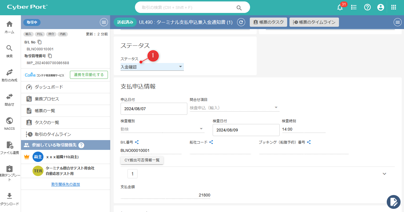Click the 申込日付 date input field
The image size is (404, 212).
click(154, 109)
